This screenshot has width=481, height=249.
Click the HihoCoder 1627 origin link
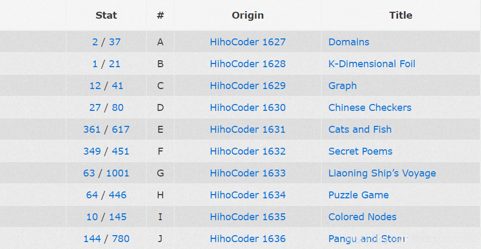(x=248, y=42)
